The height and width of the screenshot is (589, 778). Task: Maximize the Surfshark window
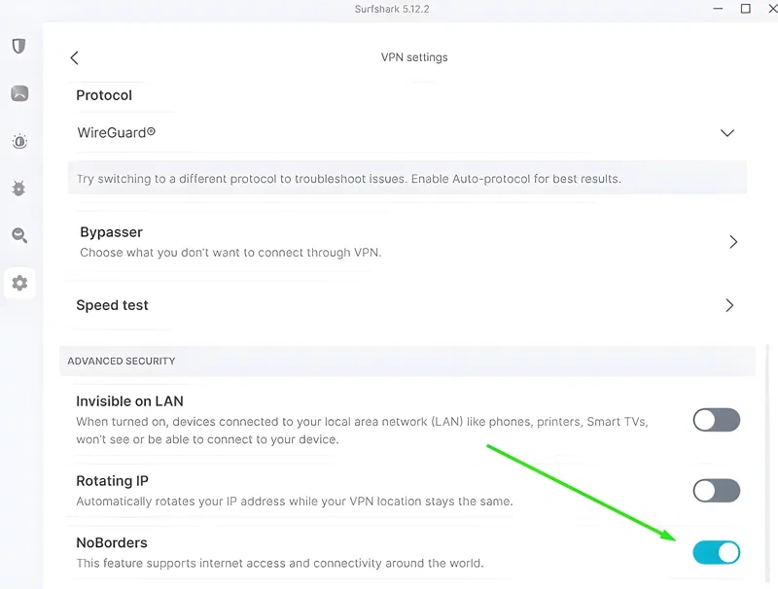point(745,9)
